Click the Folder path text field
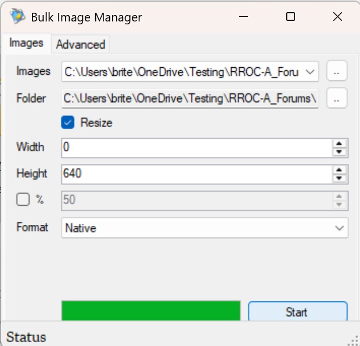This screenshot has width=360, height=346. coord(190,99)
